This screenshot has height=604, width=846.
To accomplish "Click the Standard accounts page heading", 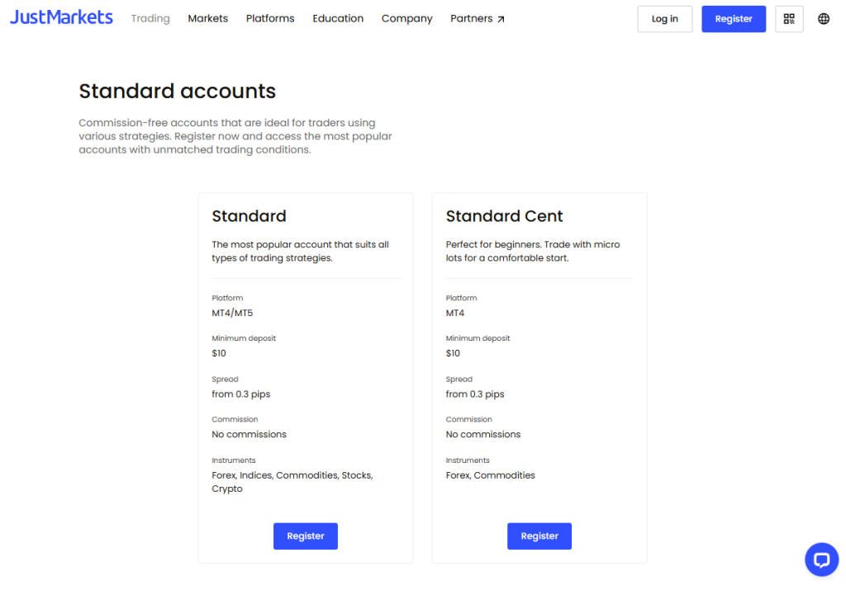I will pyautogui.click(x=177, y=91).
